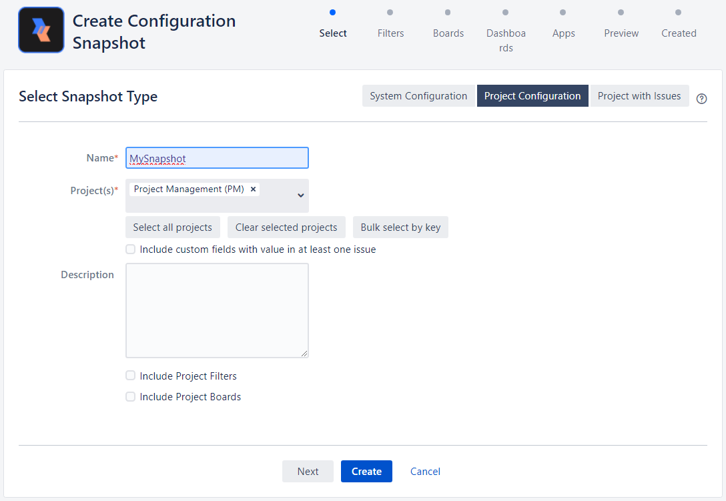Expand the Project(s) dropdown arrow
This screenshot has height=501, width=726.
tap(300, 195)
